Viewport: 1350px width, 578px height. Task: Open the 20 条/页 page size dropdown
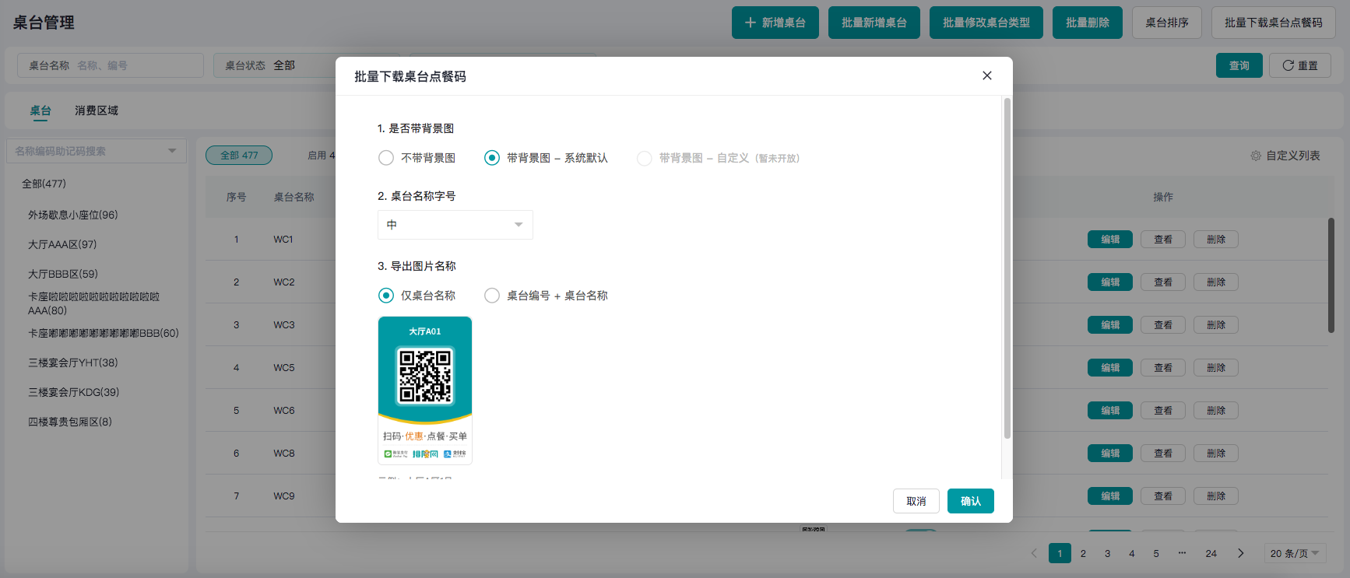coord(1295,553)
